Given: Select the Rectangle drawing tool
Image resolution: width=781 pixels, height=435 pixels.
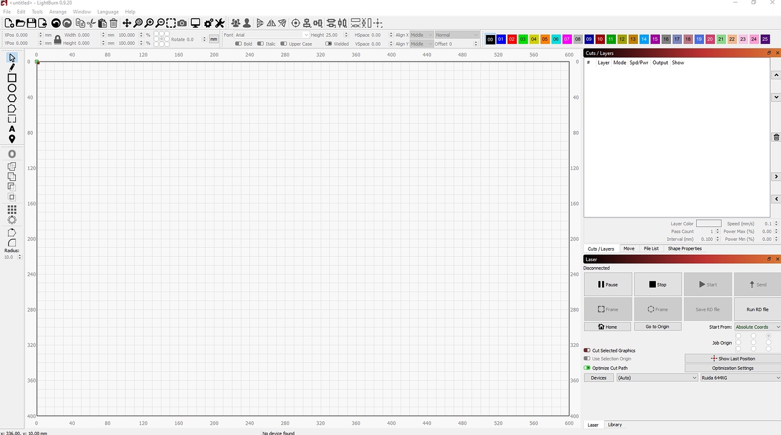Looking at the screenshot, I should (x=12, y=77).
